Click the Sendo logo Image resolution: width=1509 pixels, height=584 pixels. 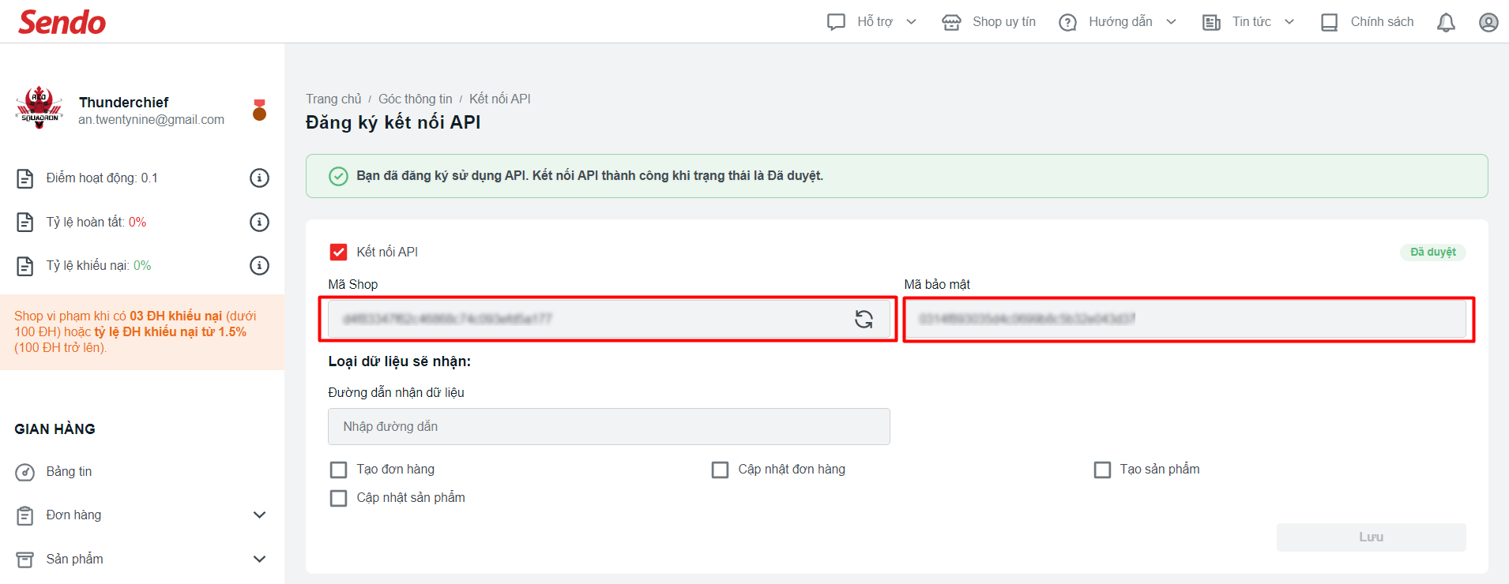click(x=62, y=22)
